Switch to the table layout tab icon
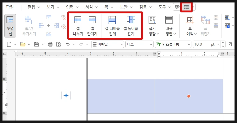This screenshot has width=237, height=123. coord(186,7)
